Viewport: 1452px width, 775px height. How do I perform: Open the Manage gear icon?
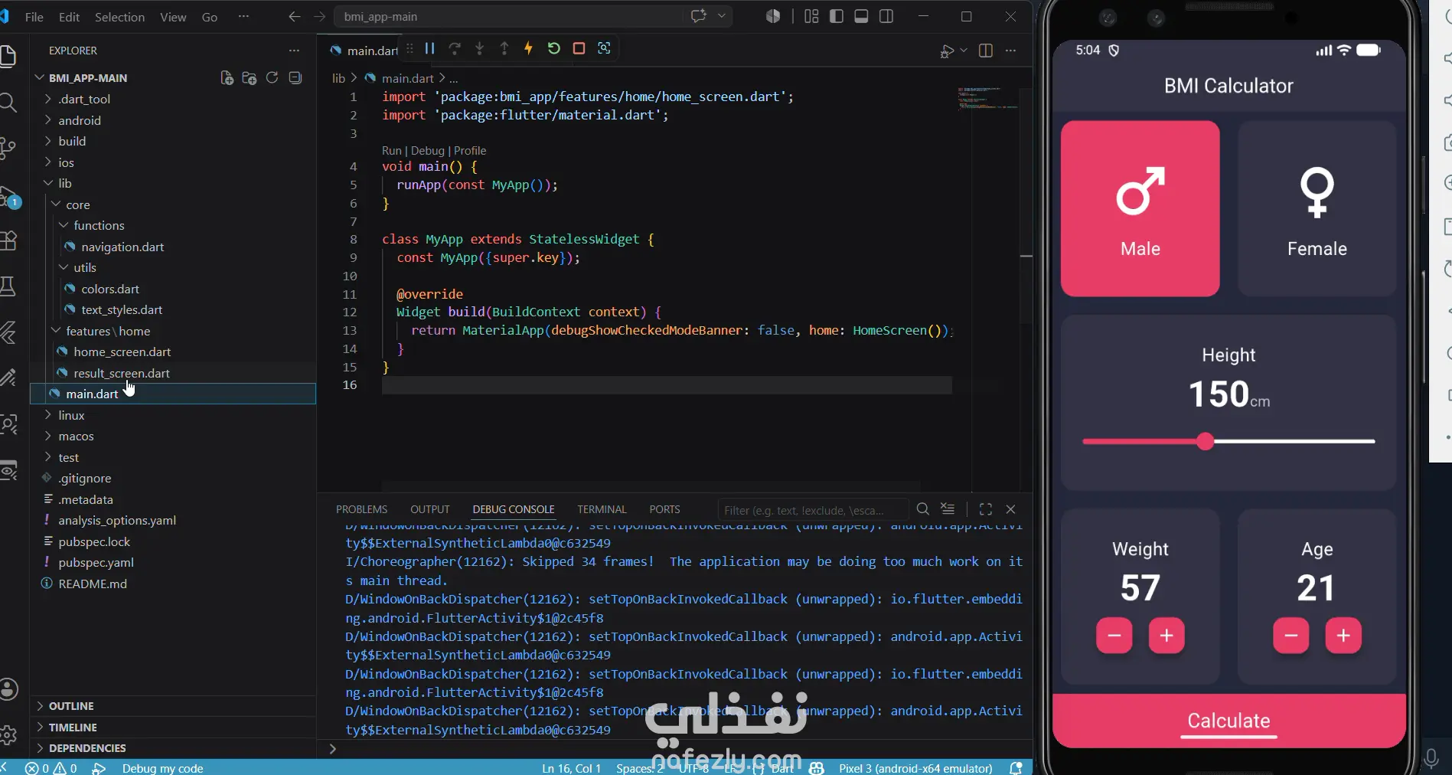tap(8, 735)
